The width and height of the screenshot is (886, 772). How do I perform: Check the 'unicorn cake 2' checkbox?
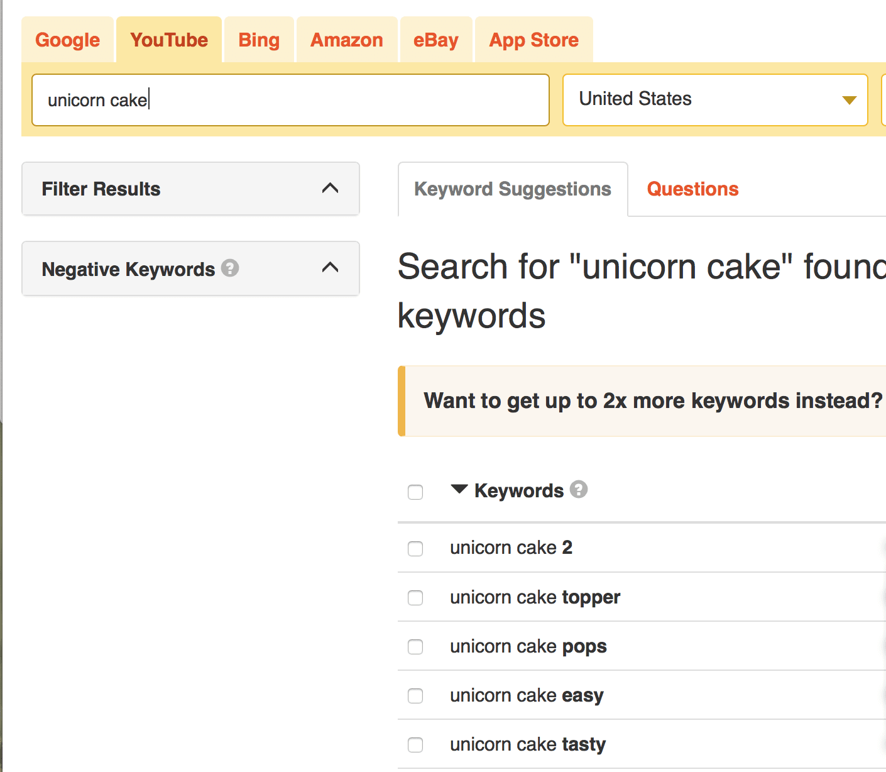tap(415, 548)
